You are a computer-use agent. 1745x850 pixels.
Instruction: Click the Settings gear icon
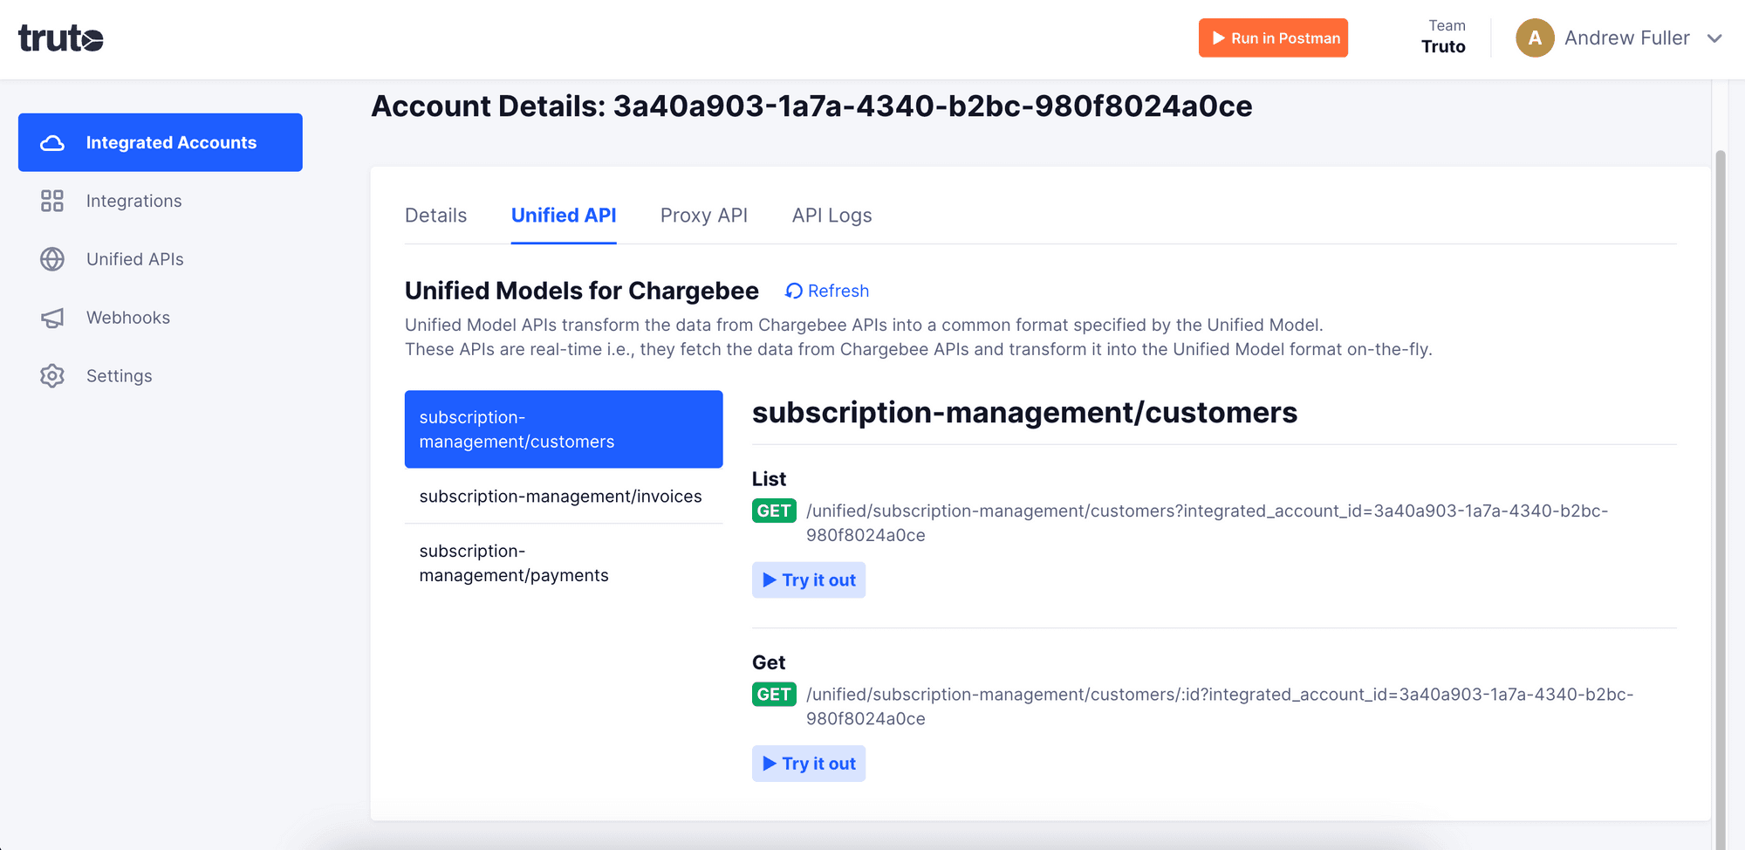pos(52,375)
